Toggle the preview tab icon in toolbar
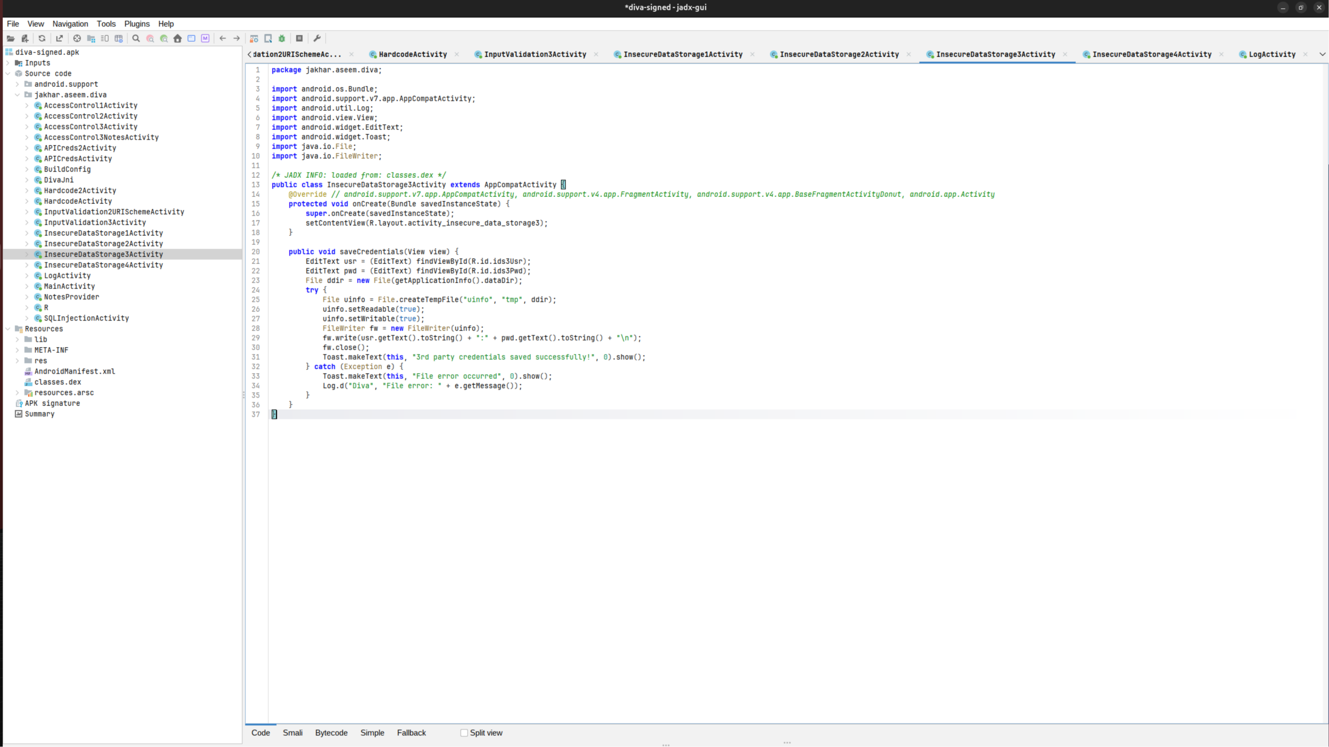 (x=105, y=38)
